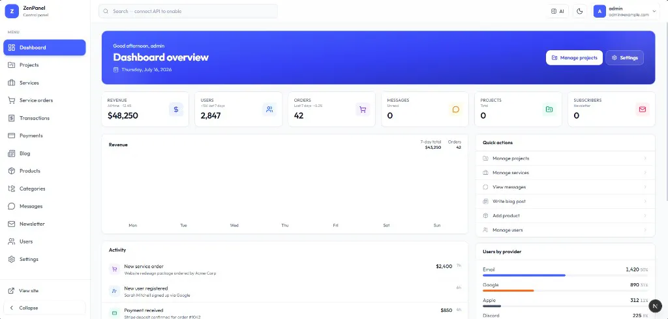Image resolution: width=668 pixels, height=319 pixels.
Task: Click the Blog sidebar icon
Action: (x=12, y=153)
